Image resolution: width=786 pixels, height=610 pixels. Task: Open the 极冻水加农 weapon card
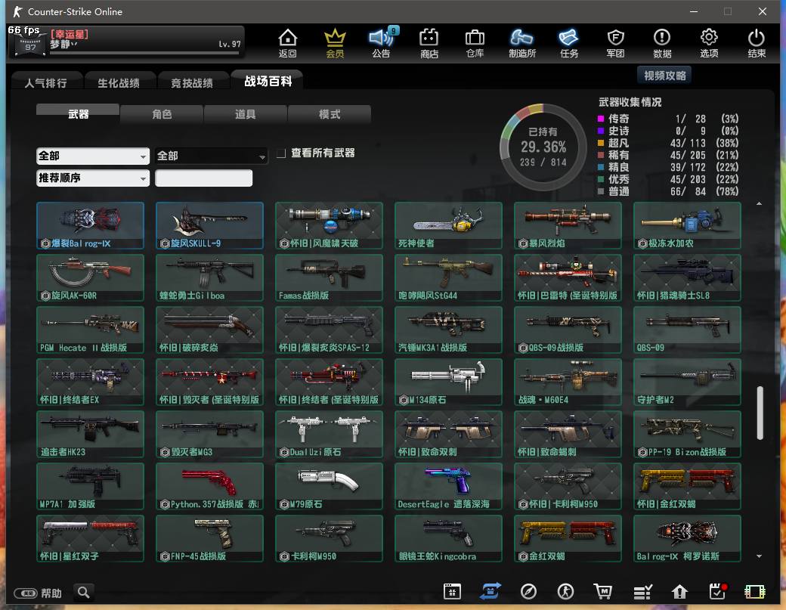687,225
